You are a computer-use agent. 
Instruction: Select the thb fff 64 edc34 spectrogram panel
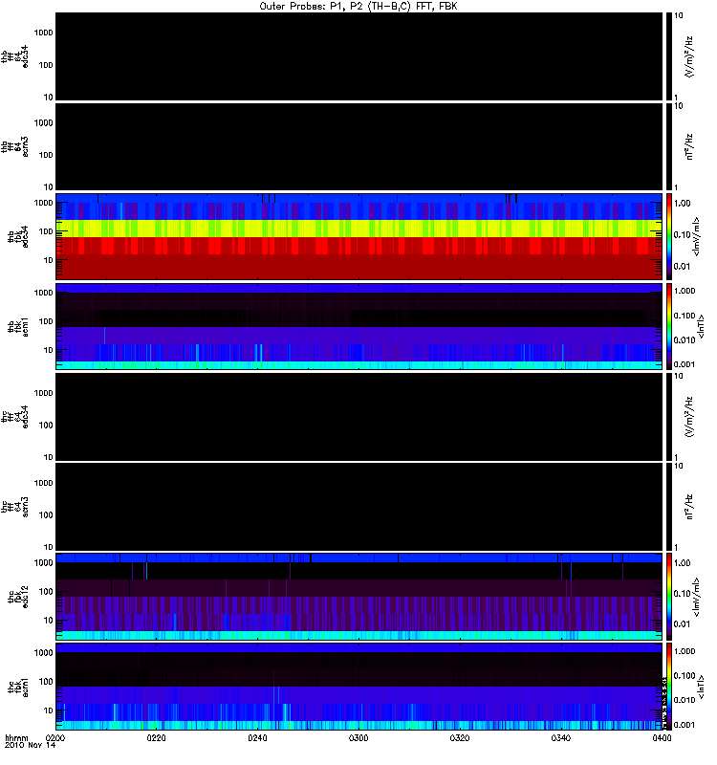(359, 56)
